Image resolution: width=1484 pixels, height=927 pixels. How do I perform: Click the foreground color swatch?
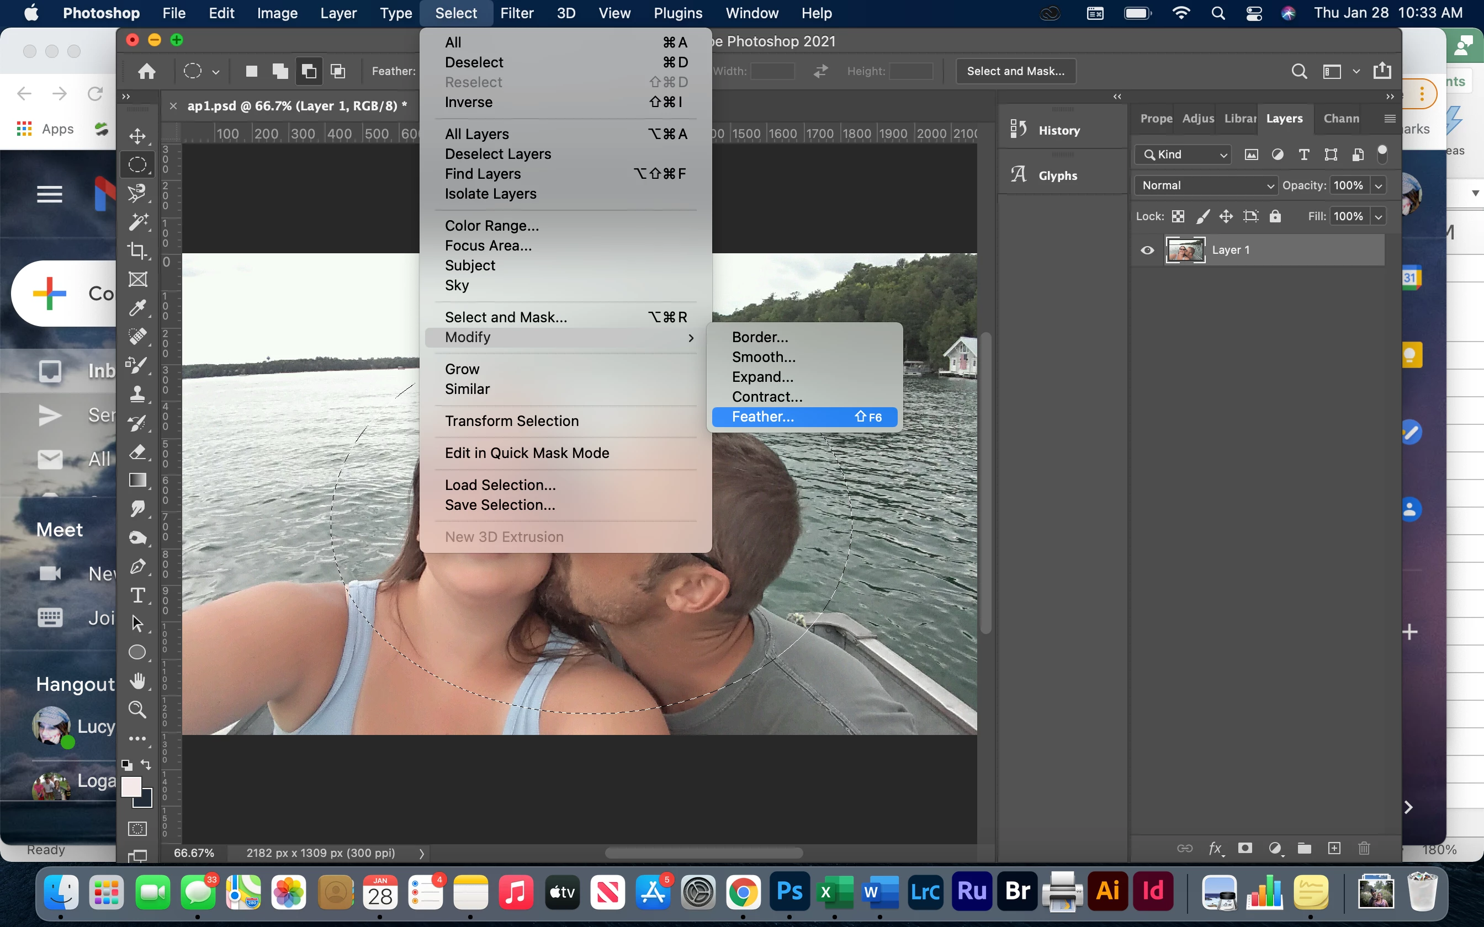[x=131, y=786]
